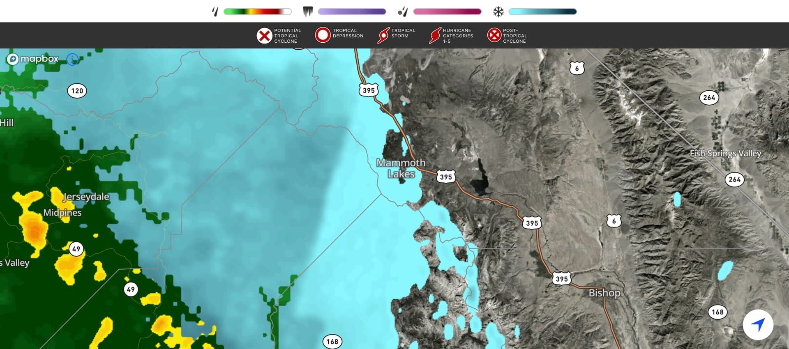Click the blue location arrow button

(758, 324)
